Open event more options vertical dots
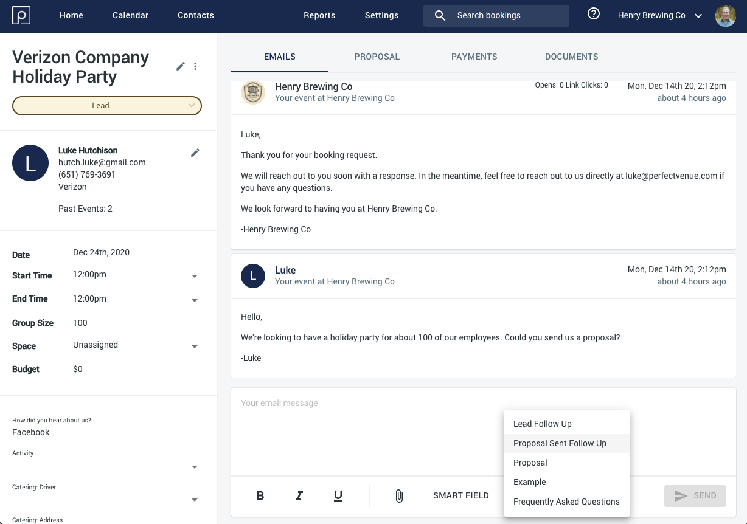 click(195, 66)
